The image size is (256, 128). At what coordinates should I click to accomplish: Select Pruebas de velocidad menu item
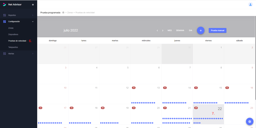pyautogui.click(x=17, y=41)
